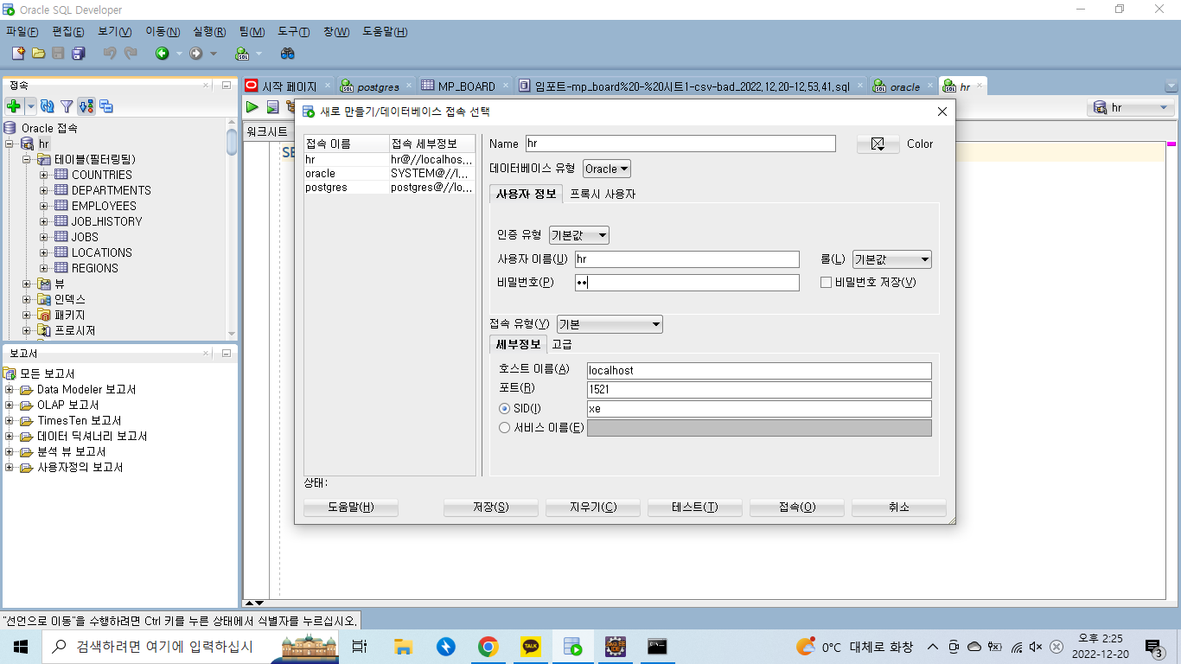Click the volume muted tray icon
The width and height of the screenshot is (1181, 664).
(x=1036, y=647)
